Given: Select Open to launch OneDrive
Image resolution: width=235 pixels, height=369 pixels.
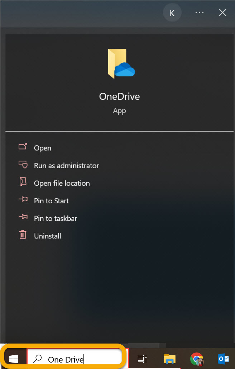Looking at the screenshot, I should pos(42,148).
